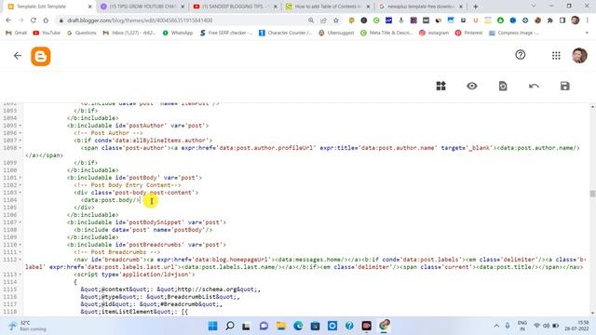
Task: Collapse the code fold at line 1103
Action: pyautogui.click(x=20, y=193)
